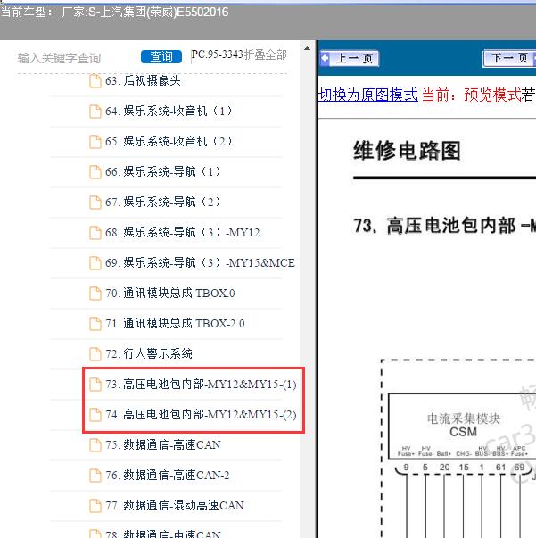Screen dimensions: 536x538
Task: Open item 65. 娱乐系统-收音机（2）
Action: tap(169, 141)
